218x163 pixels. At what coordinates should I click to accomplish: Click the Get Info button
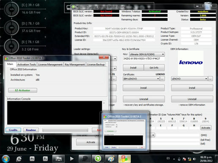tap(154, 68)
